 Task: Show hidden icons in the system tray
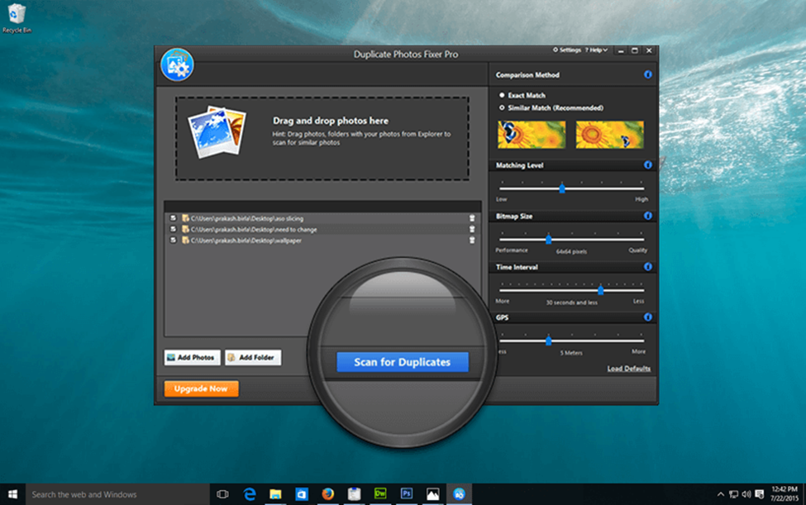point(720,494)
